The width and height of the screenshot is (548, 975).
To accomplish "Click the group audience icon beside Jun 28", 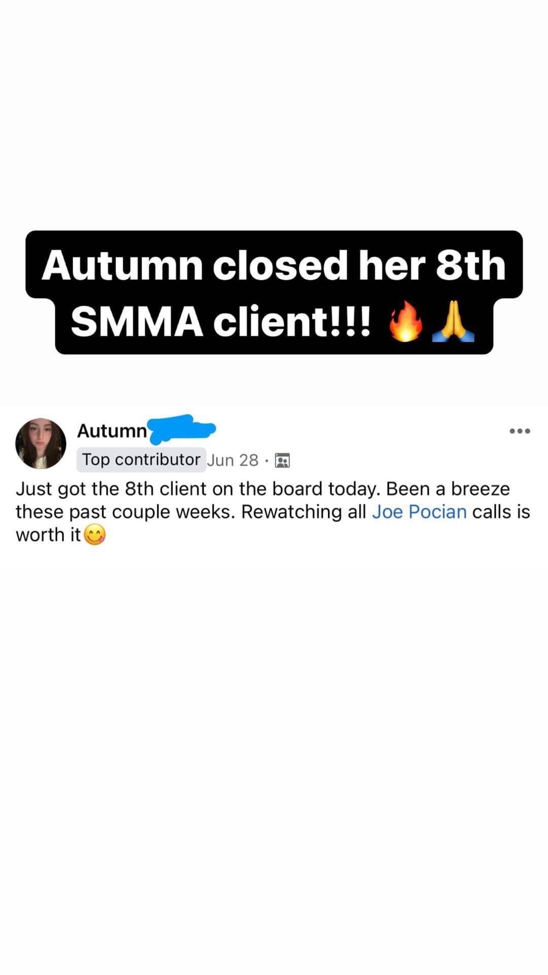I will pos(282,460).
